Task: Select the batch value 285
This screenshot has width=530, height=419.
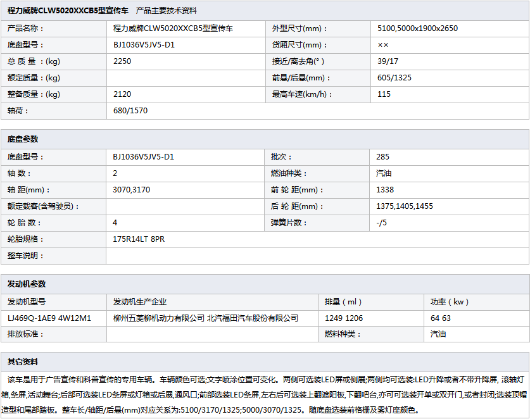Action: click(x=382, y=157)
